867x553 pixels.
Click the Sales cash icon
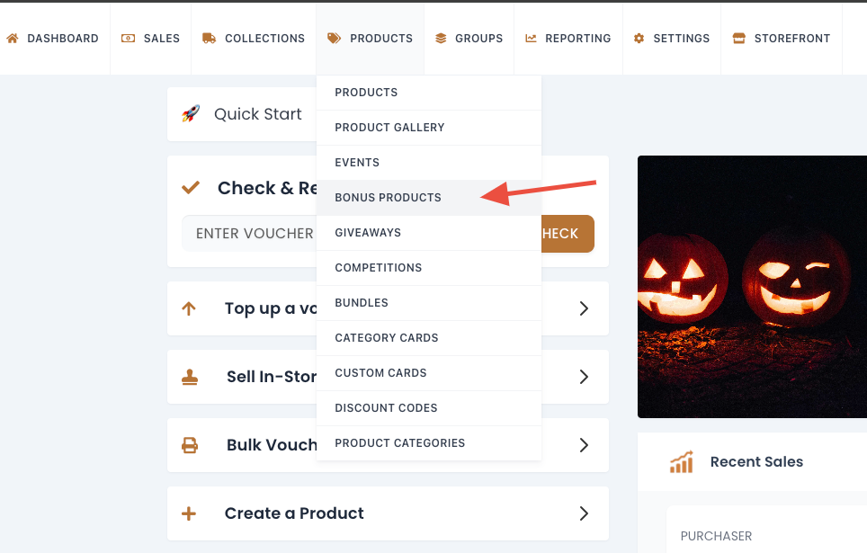pos(129,39)
